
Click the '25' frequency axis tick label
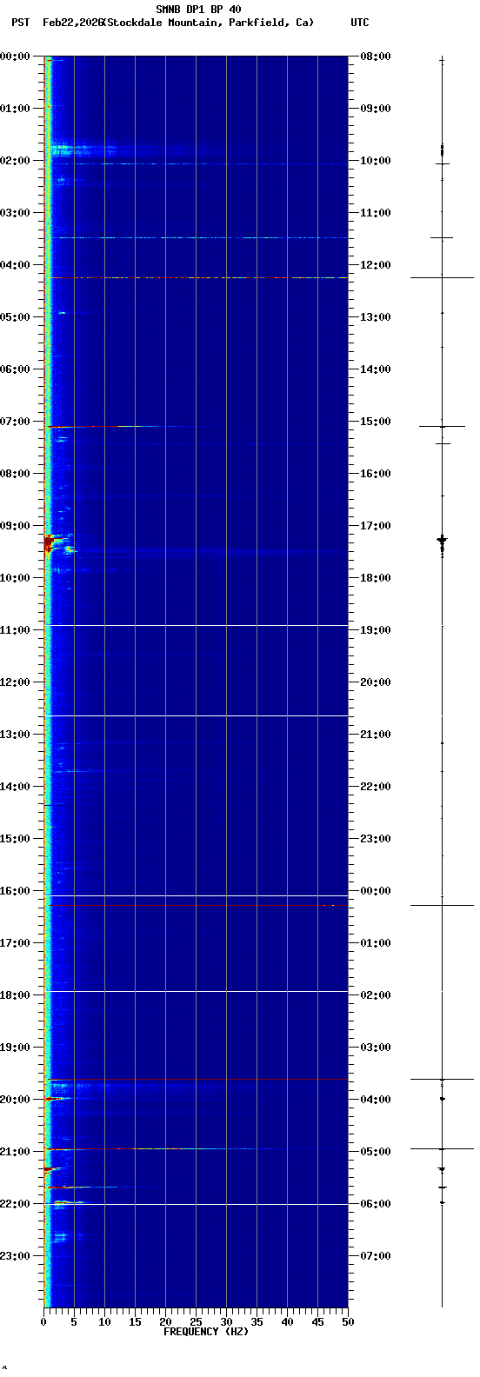pyautogui.click(x=196, y=1323)
